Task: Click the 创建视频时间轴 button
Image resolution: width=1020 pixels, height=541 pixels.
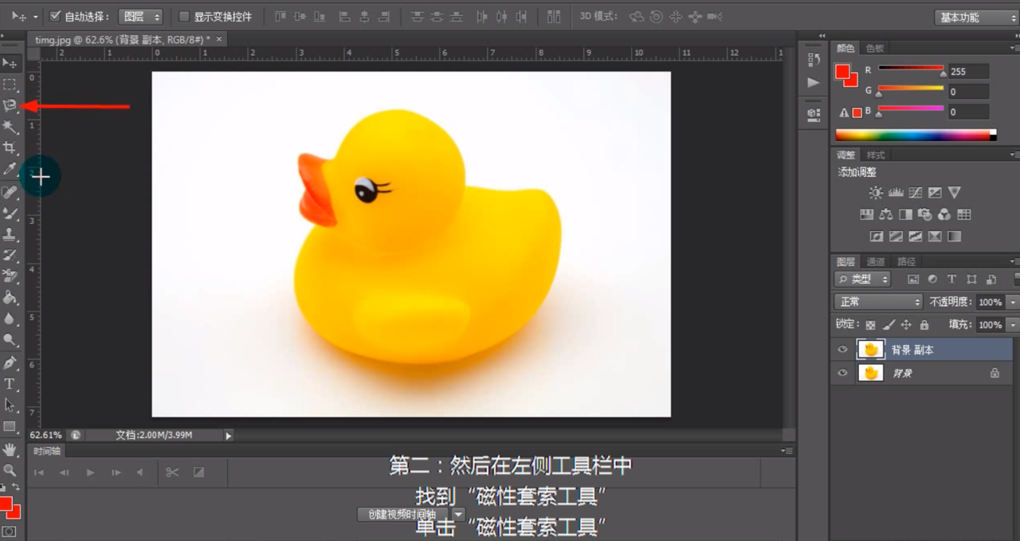Action: pyautogui.click(x=403, y=515)
